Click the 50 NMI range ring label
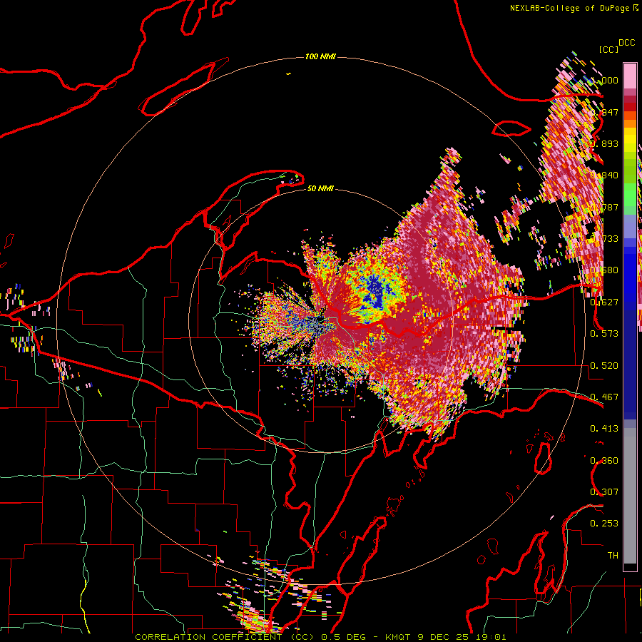Image resolution: width=642 pixels, height=642 pixels. [x=320, y=188]
